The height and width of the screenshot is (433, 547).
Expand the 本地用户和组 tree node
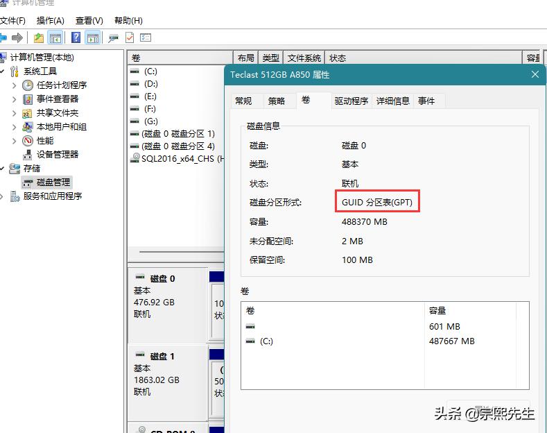(14, 127)
